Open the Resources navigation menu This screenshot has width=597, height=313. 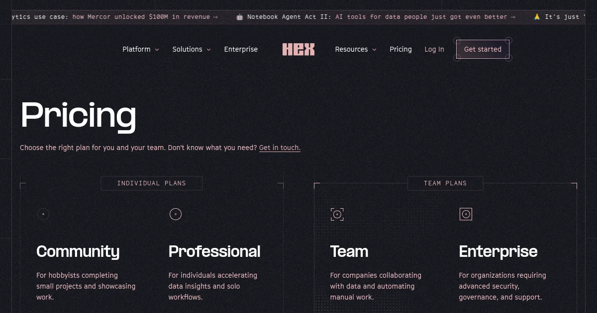[356, 49]
